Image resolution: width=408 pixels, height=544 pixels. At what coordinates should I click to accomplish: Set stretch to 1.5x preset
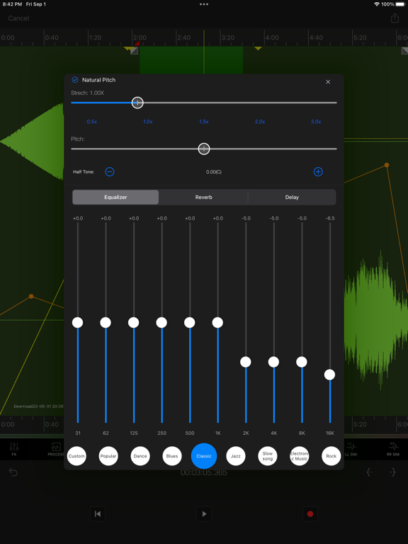pyautogui.click(x=204, y=122)
